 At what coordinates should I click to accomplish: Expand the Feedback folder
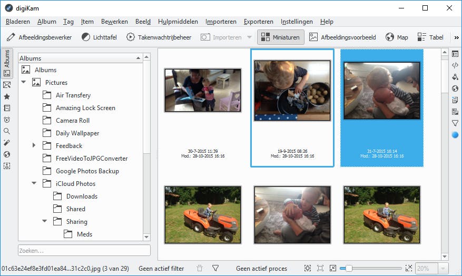(34, 145)
